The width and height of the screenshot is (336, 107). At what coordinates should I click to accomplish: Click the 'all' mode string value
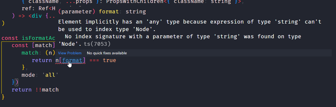click(x=50, y=75)
